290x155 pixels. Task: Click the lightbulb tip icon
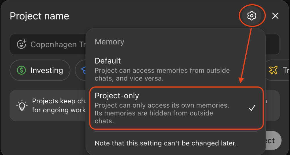coord(22,105)
